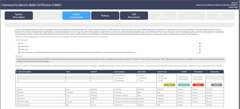Focus the Responsible input field
The height and width of the screenshot is (109, 240).
214,78
